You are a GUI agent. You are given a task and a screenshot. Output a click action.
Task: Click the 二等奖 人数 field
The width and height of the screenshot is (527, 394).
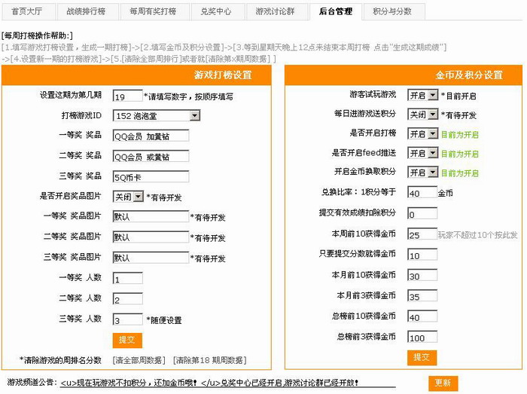(128, 299)
